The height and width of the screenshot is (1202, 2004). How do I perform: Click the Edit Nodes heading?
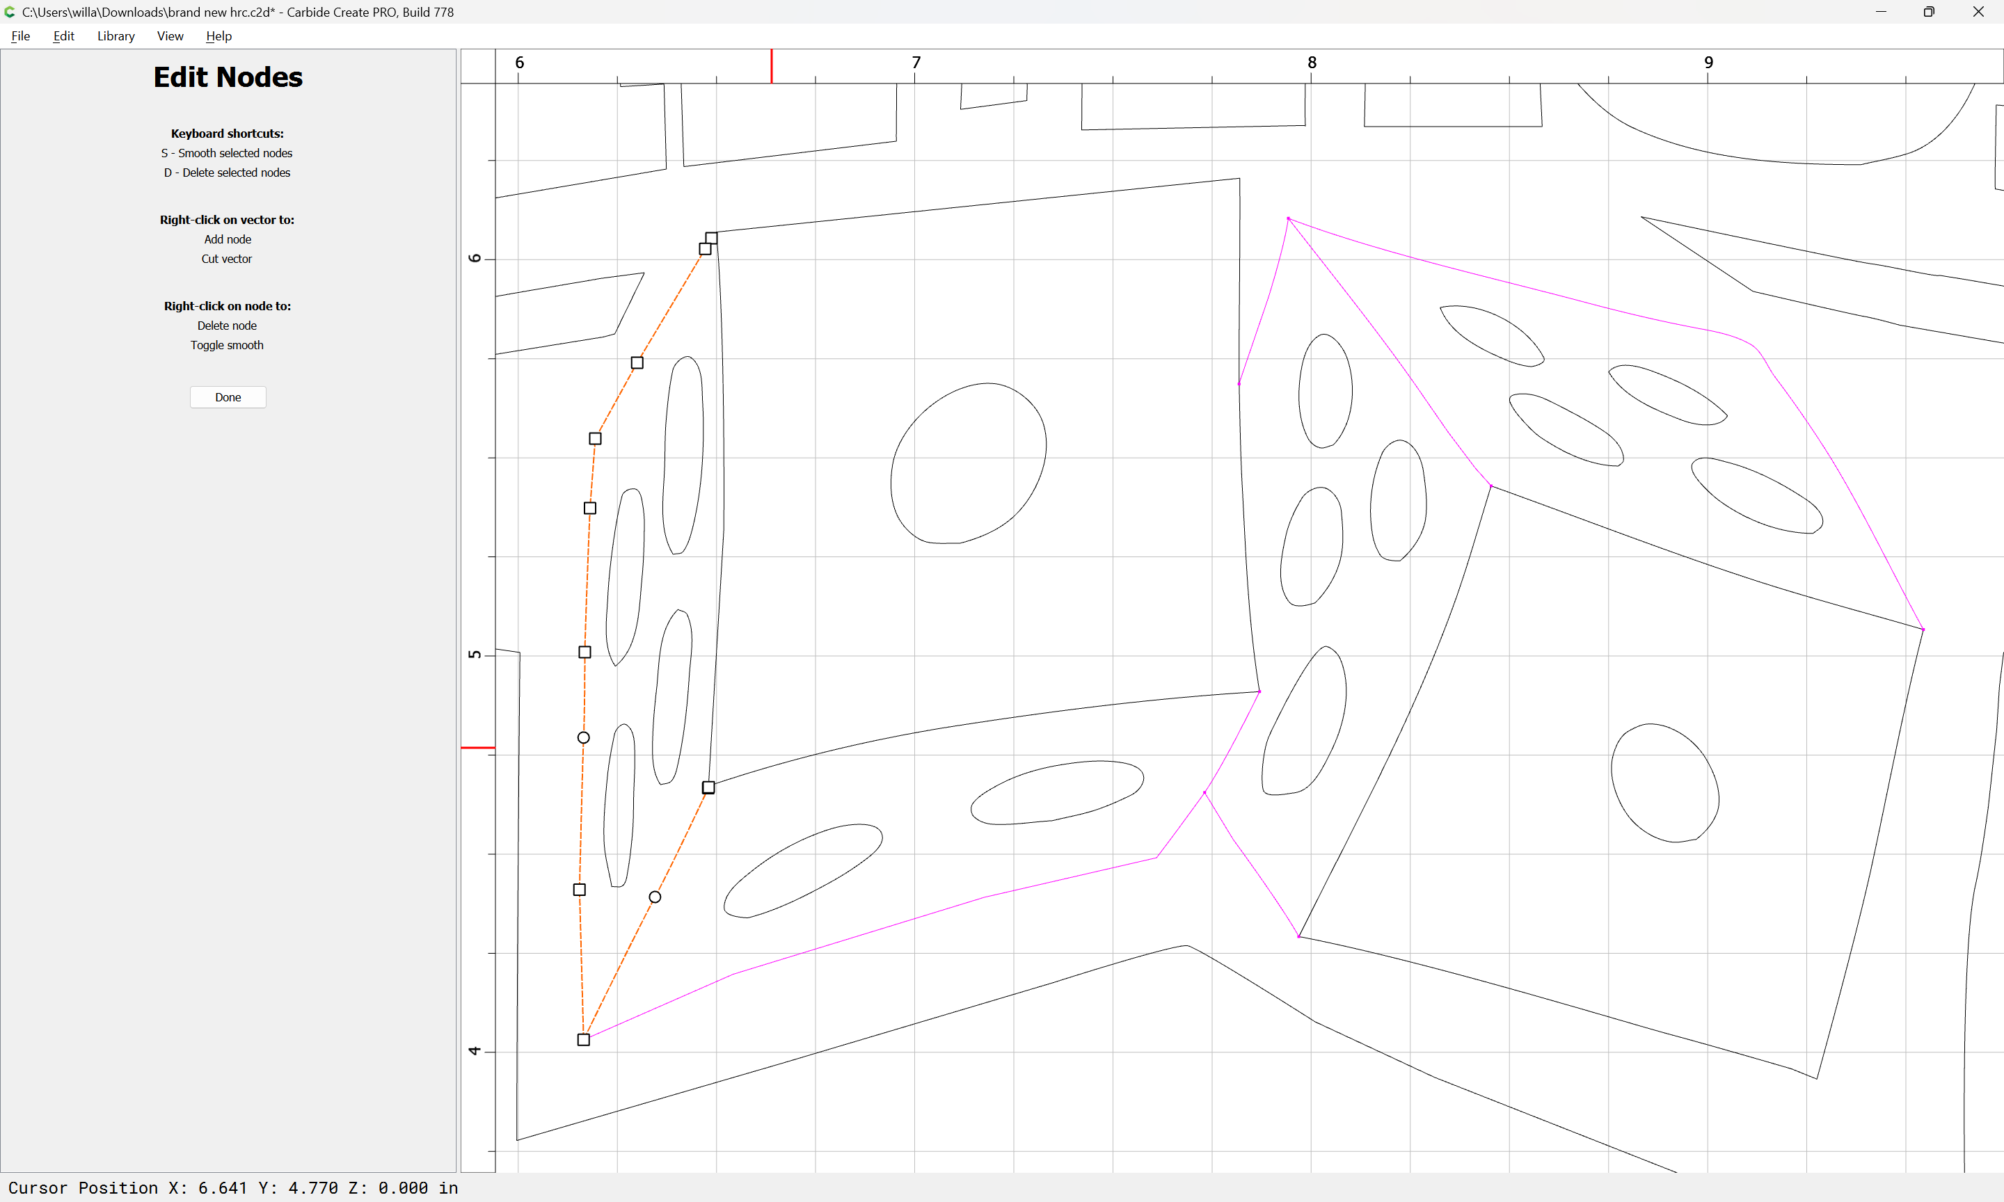point(228,77)
